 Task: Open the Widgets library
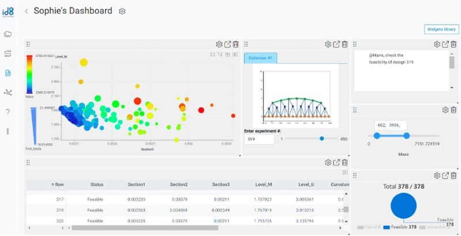click(441, 29)
